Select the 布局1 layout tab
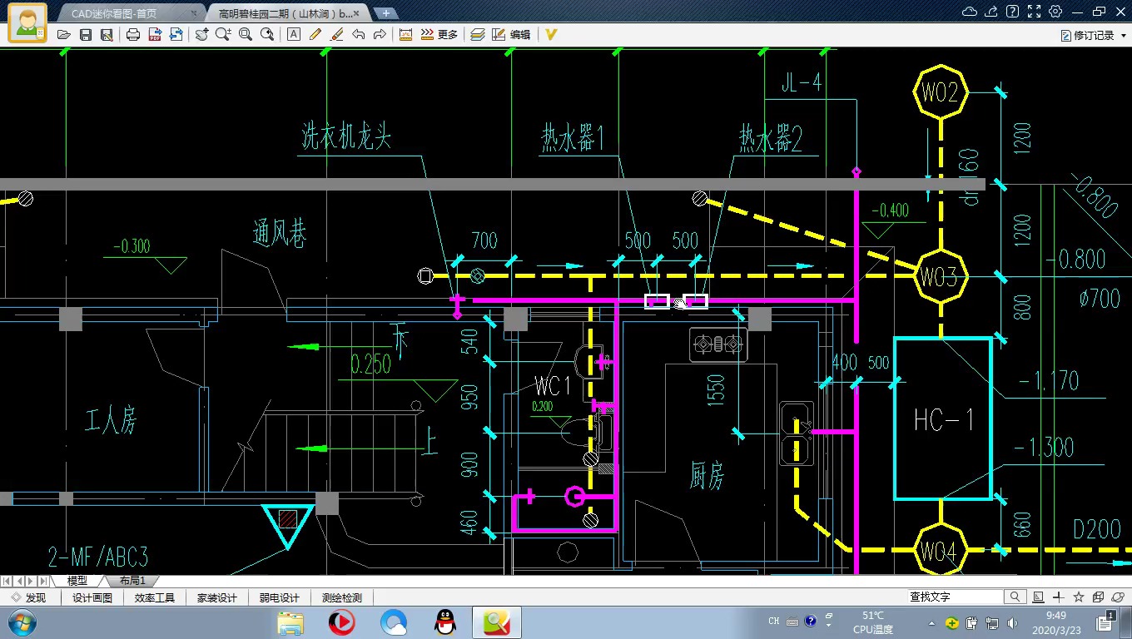 click(x=132, y=581)
